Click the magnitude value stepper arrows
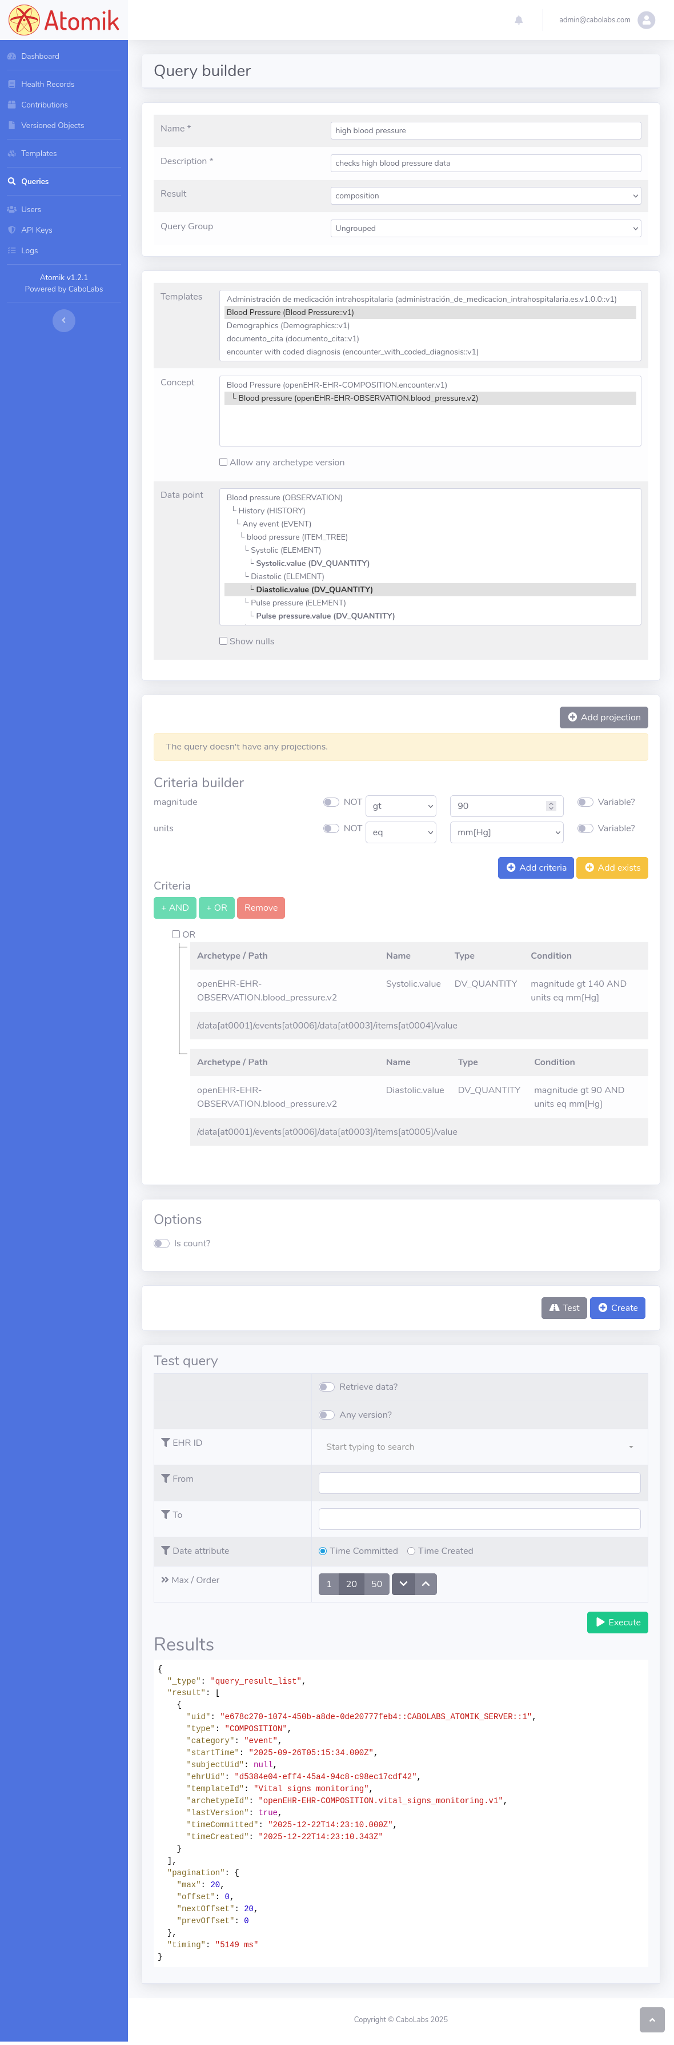The width and height of the screenshot is (674, 2045). point(551,806)
